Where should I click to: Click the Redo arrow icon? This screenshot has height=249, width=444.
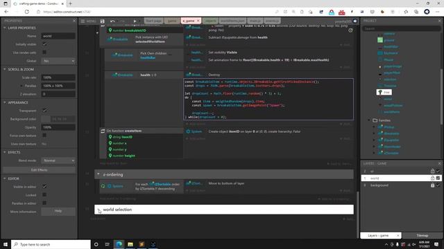122,21
